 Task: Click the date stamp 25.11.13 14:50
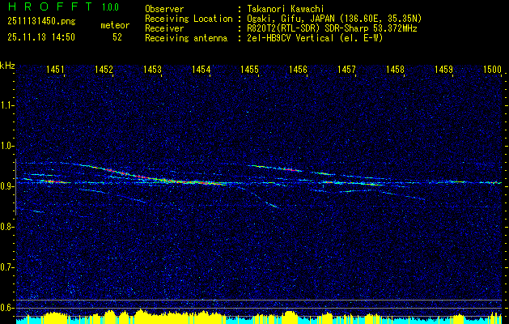[x=41, y=37]
